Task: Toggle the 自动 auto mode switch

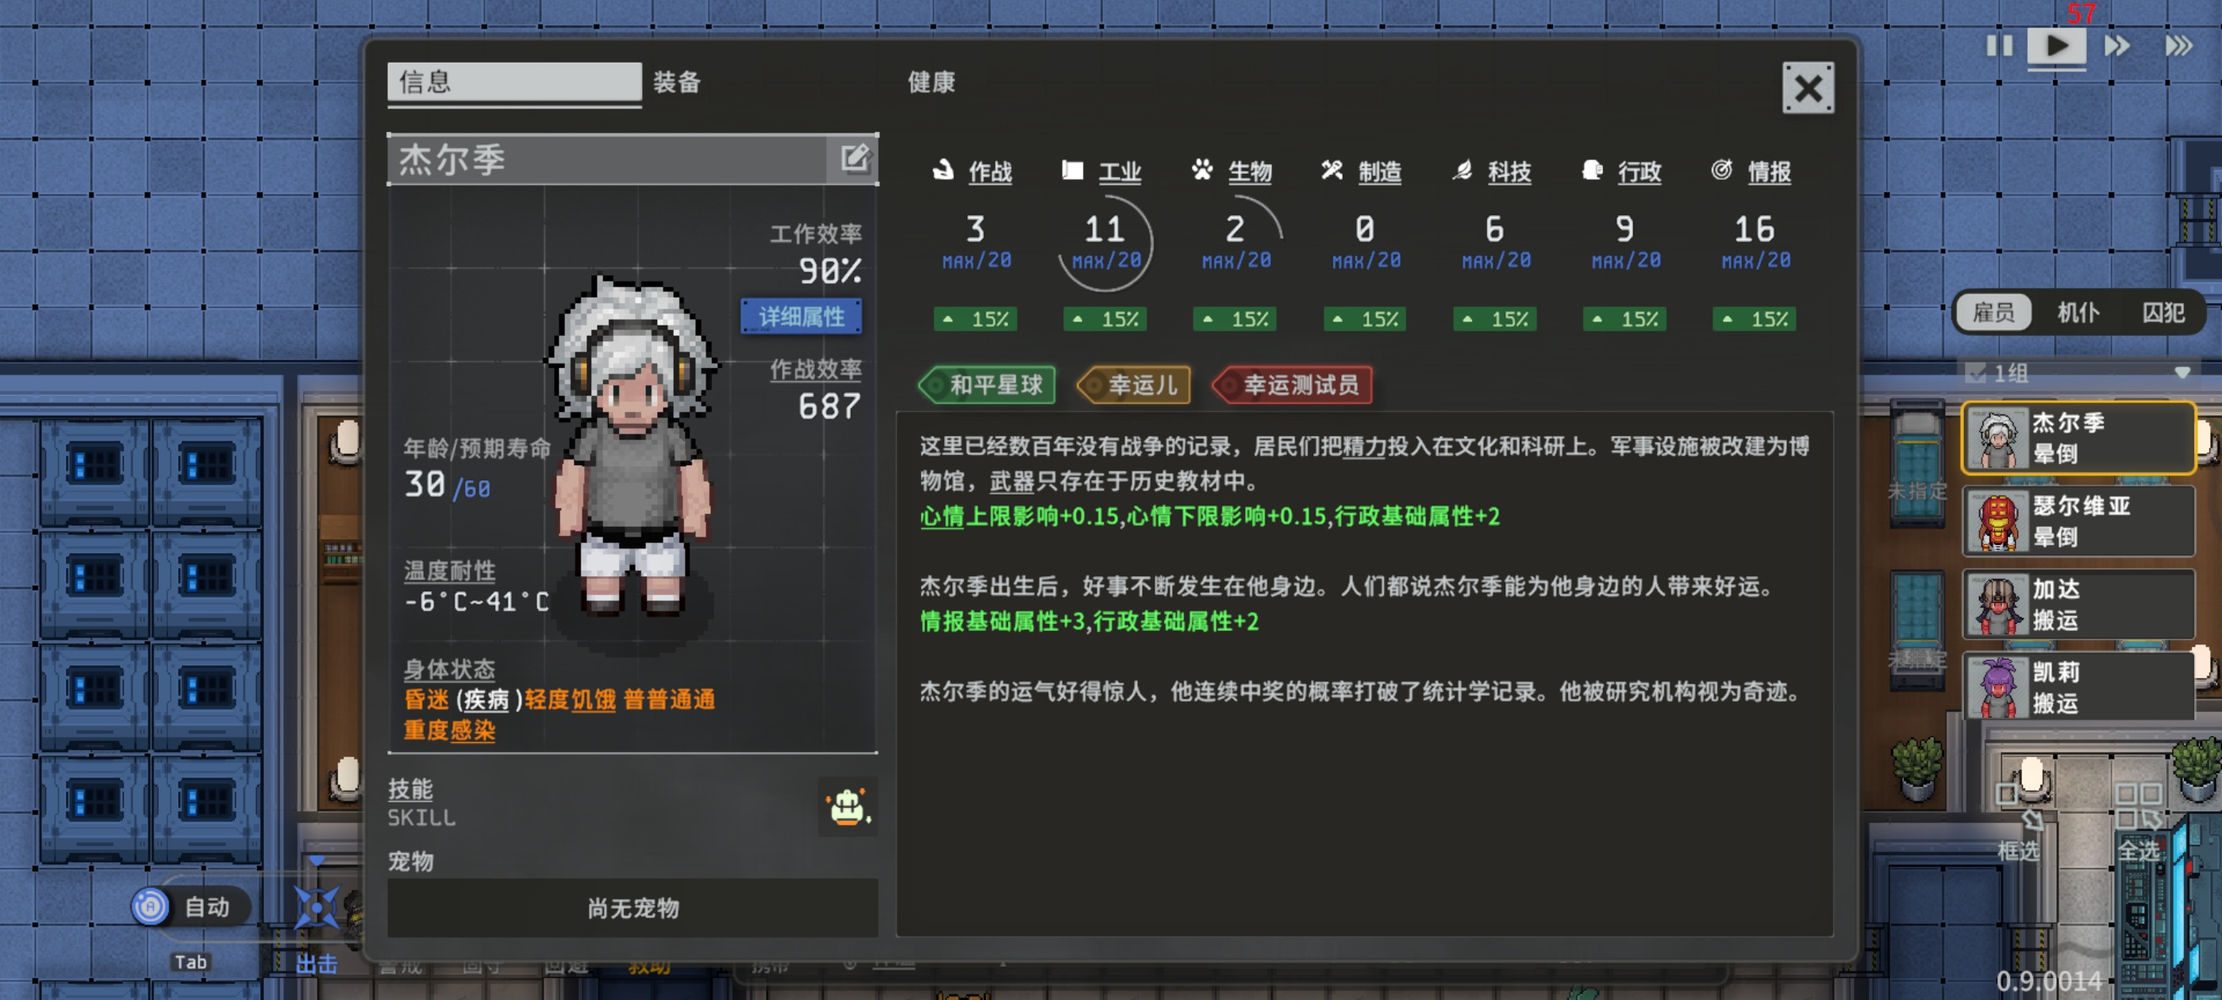Action: (x=192, y=907)
